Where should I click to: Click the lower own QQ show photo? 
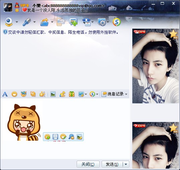coord(156,145)
